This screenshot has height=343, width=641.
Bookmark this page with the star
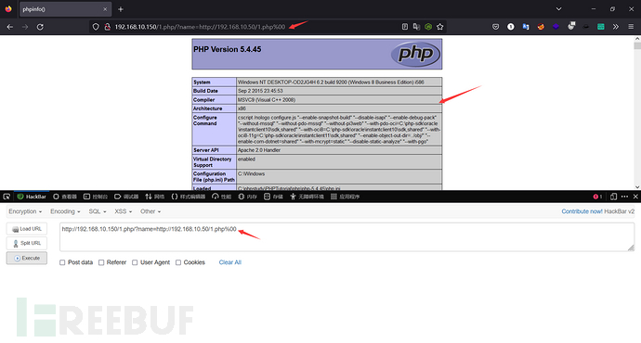pyautogui.click(x=439, y=27)
